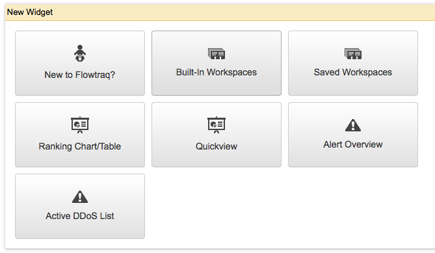Click the "Active DDoS List" text label

tap(80, 216)
